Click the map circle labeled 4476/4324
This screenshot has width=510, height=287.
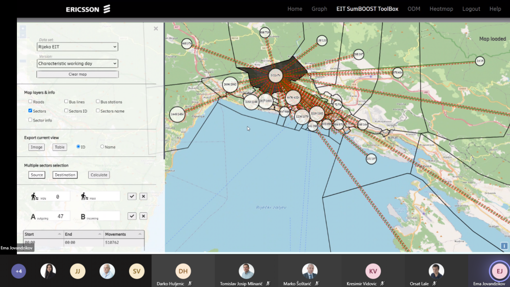point(293,98)
